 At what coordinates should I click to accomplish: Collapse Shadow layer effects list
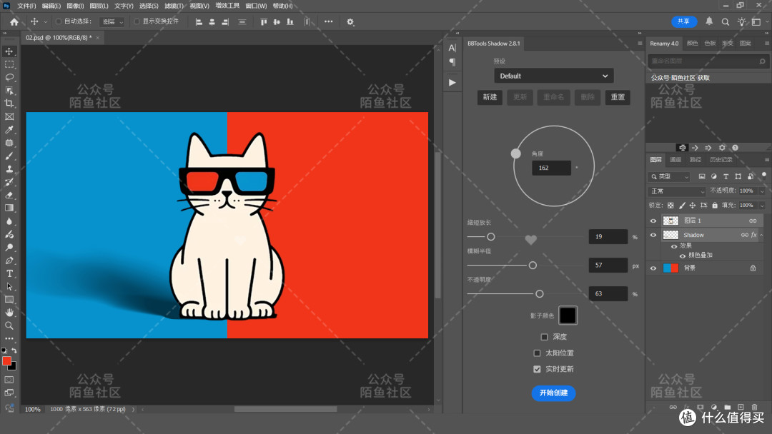pos(762,235)
